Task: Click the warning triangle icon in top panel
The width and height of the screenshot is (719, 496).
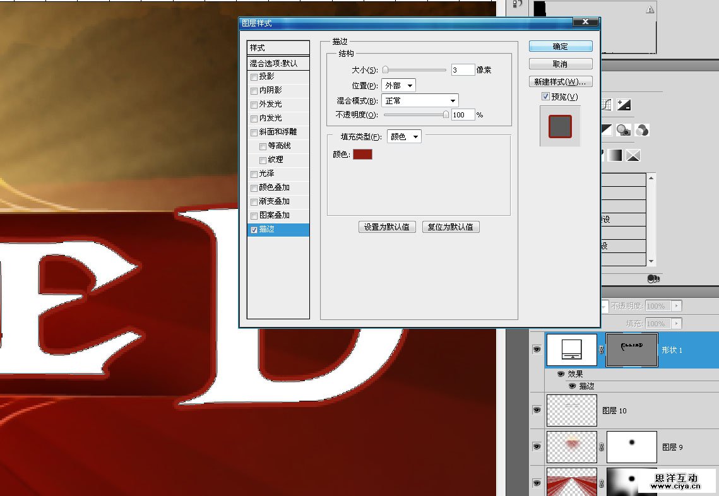Action: 650,10
